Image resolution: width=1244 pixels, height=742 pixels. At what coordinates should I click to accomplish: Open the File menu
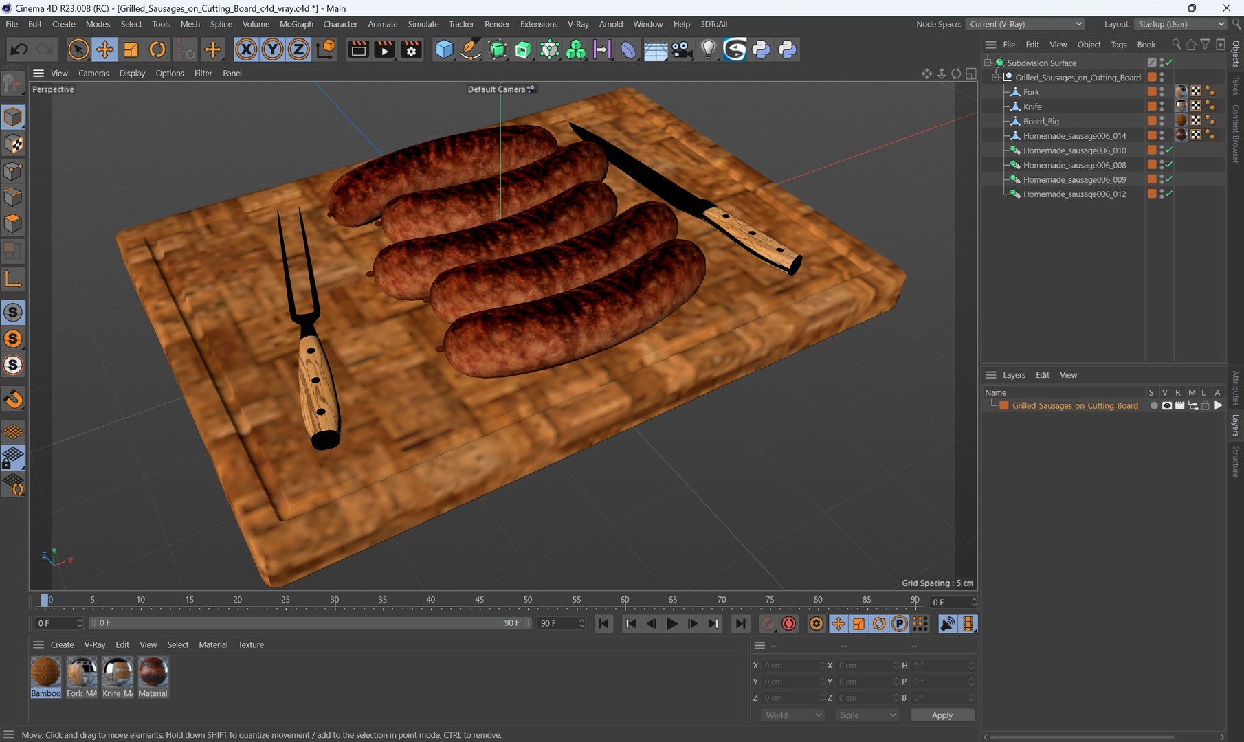(12, 24)
